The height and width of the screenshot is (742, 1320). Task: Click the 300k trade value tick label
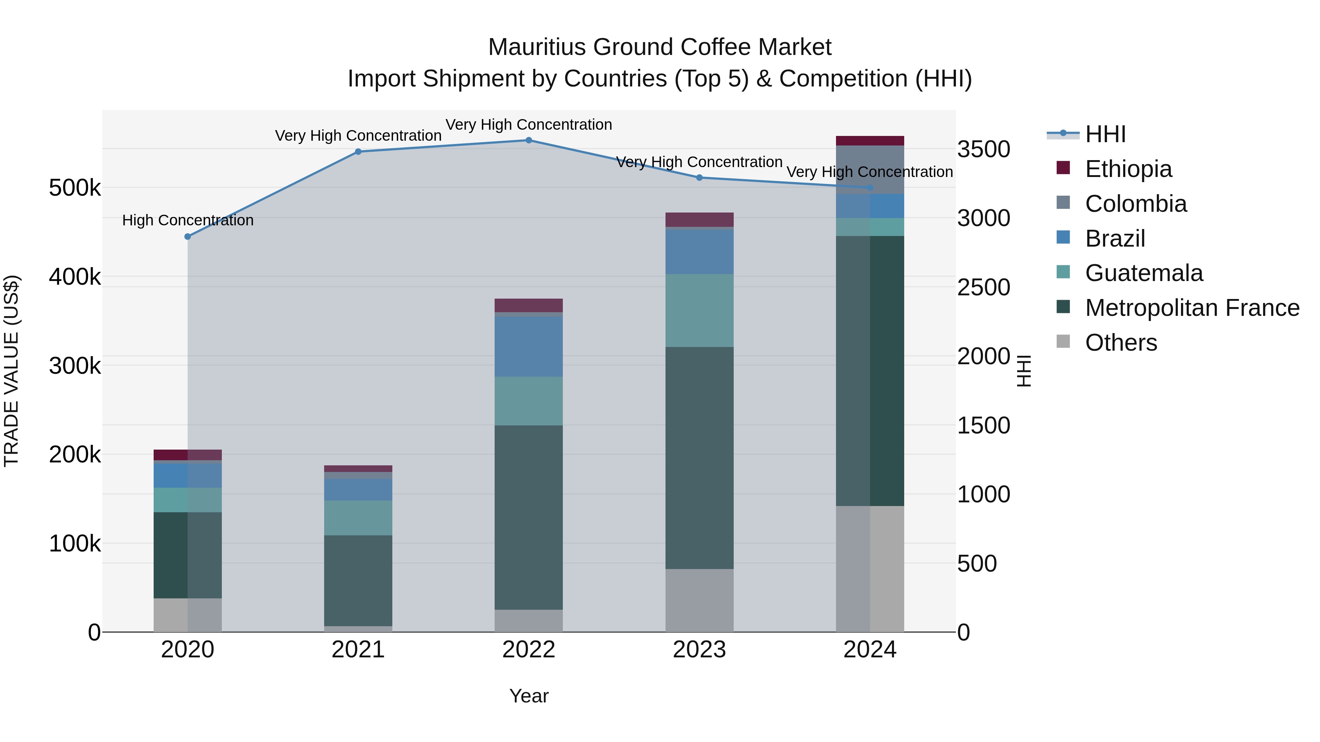(x=75, y=366)
